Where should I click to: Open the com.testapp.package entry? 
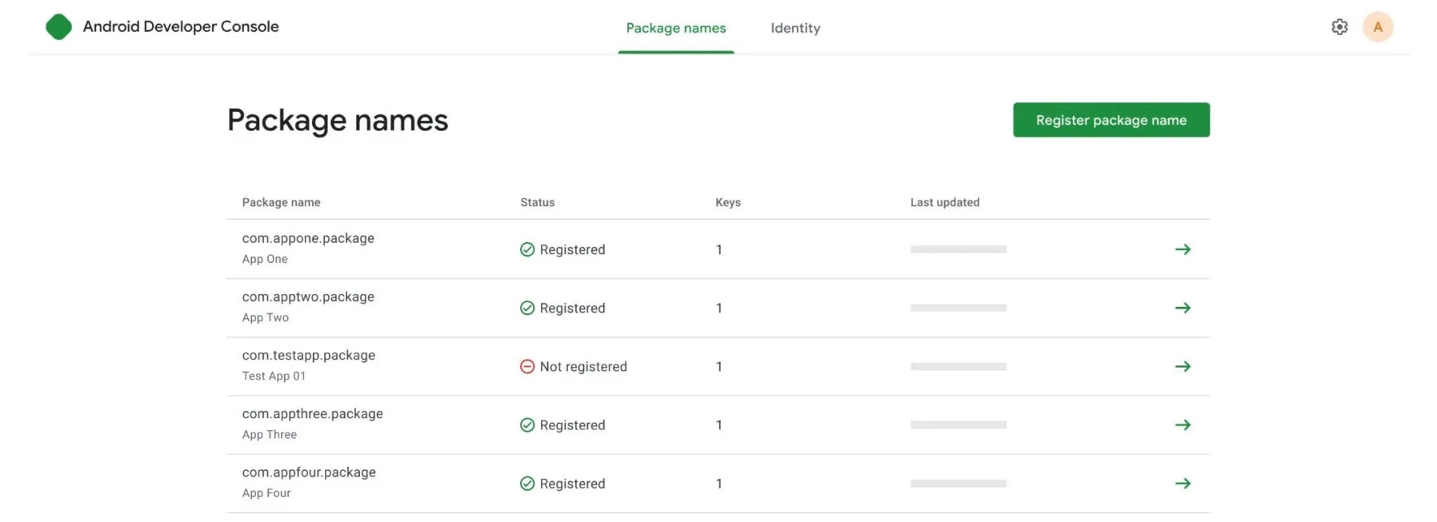309,355
